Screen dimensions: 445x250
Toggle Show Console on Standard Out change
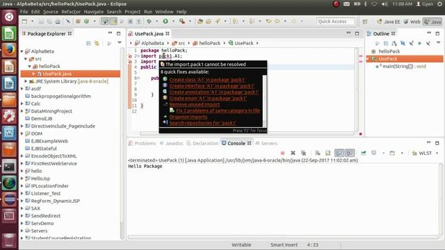click(x=339, y=153)
